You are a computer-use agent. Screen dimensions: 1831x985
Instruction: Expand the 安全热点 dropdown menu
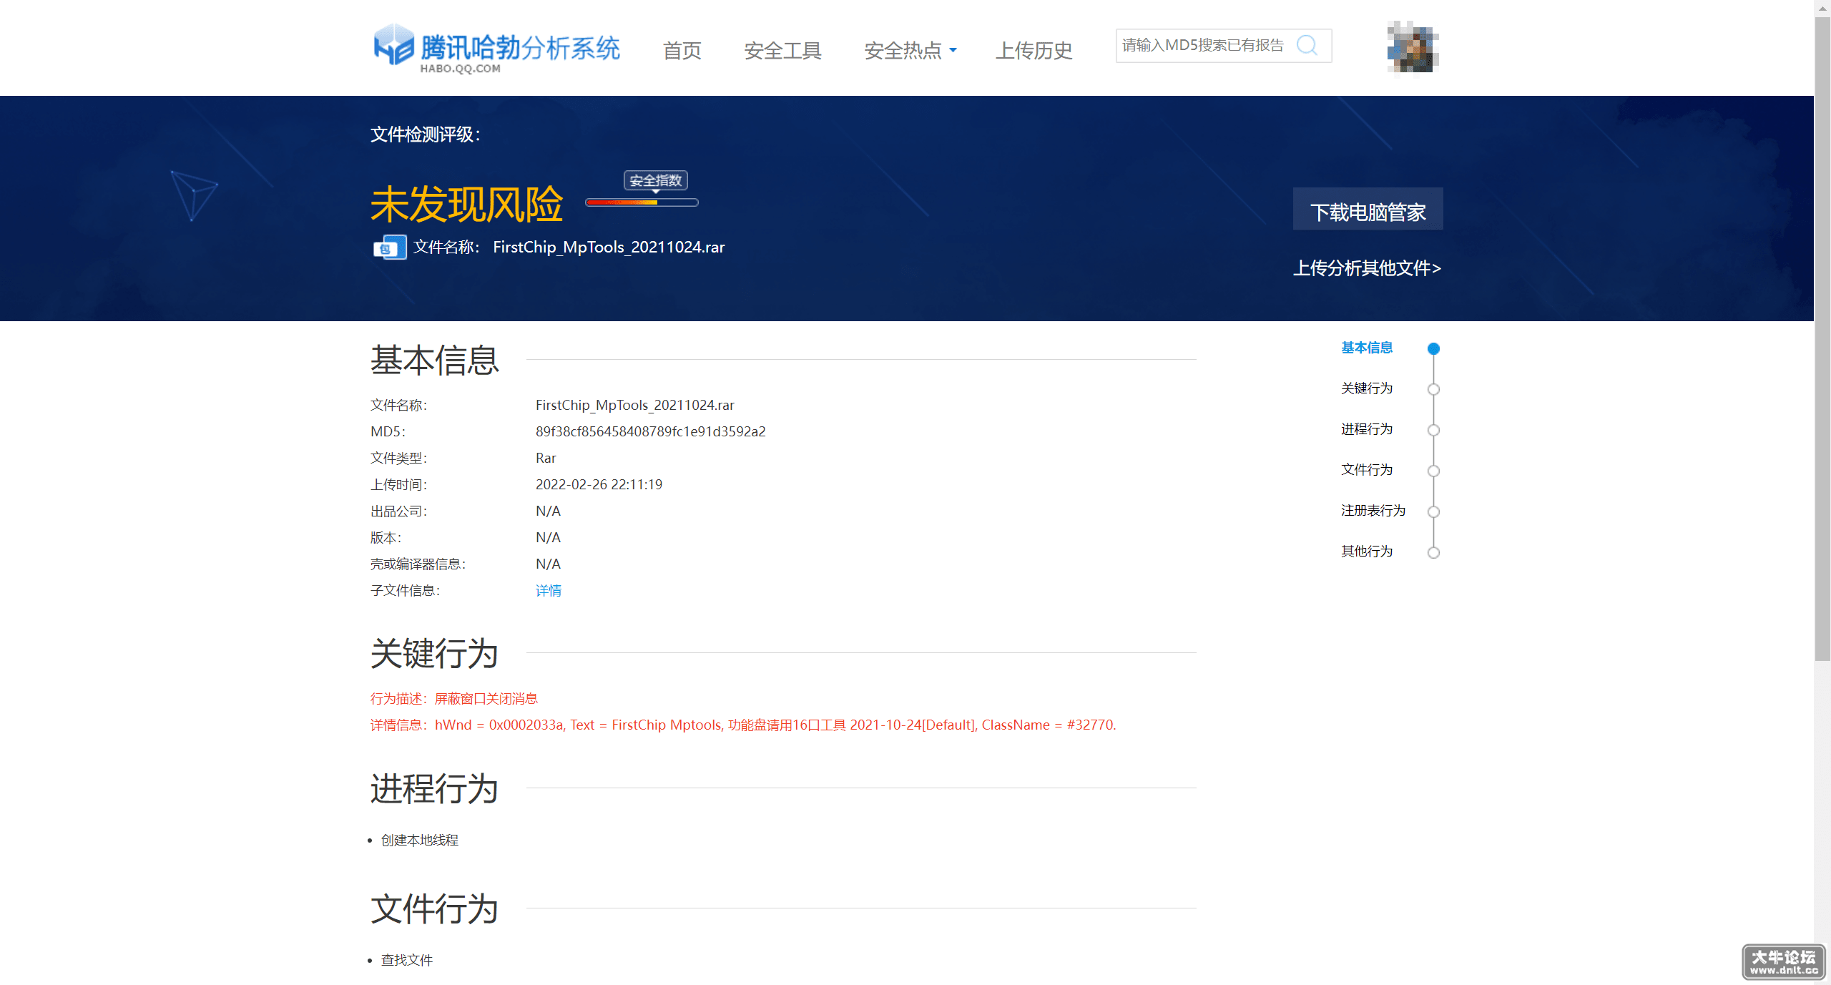[x=910, y=50]
